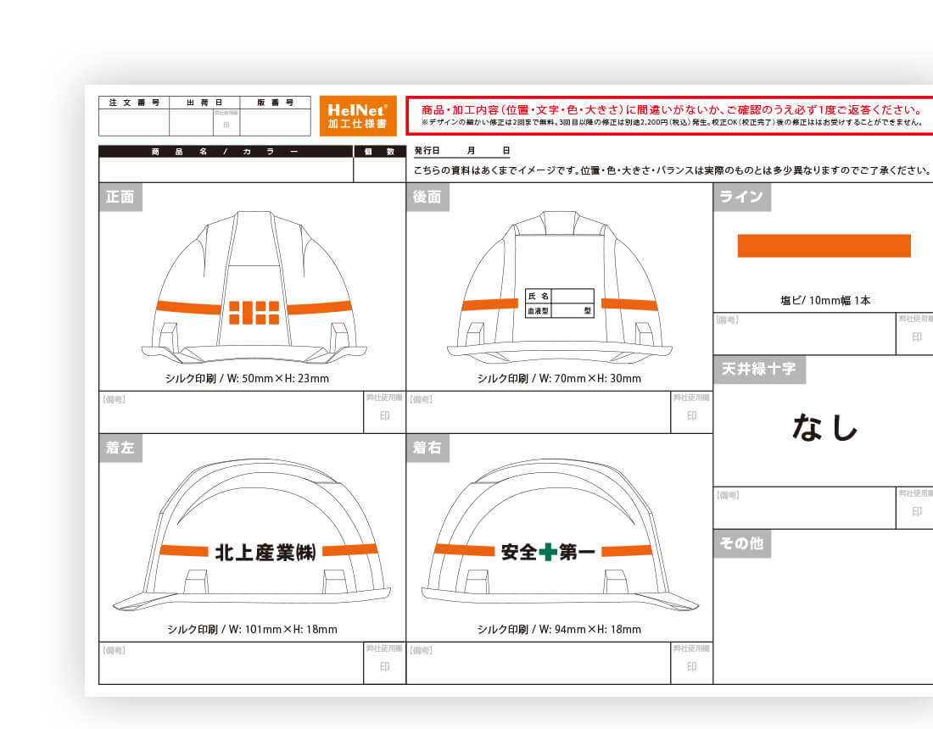
Task: Click the 個数 quantity field
Action: 379,170
